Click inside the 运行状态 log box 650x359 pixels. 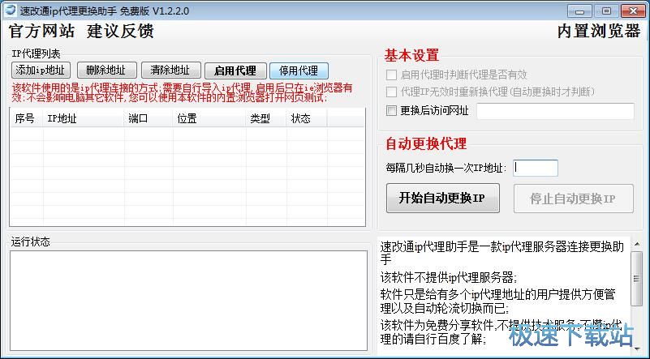(188, 301)
